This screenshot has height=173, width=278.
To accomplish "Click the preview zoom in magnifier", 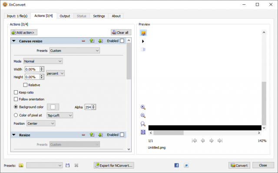I will coord(143,107).
